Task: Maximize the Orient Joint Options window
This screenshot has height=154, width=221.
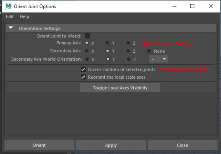Action: [192, 6]
